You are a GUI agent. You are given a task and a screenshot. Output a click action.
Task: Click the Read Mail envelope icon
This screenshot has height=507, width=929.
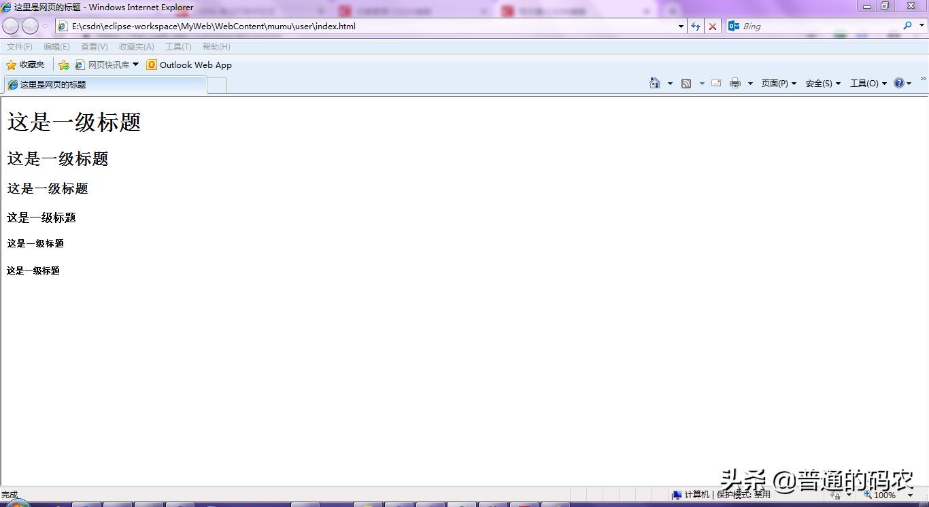[716, 83]
